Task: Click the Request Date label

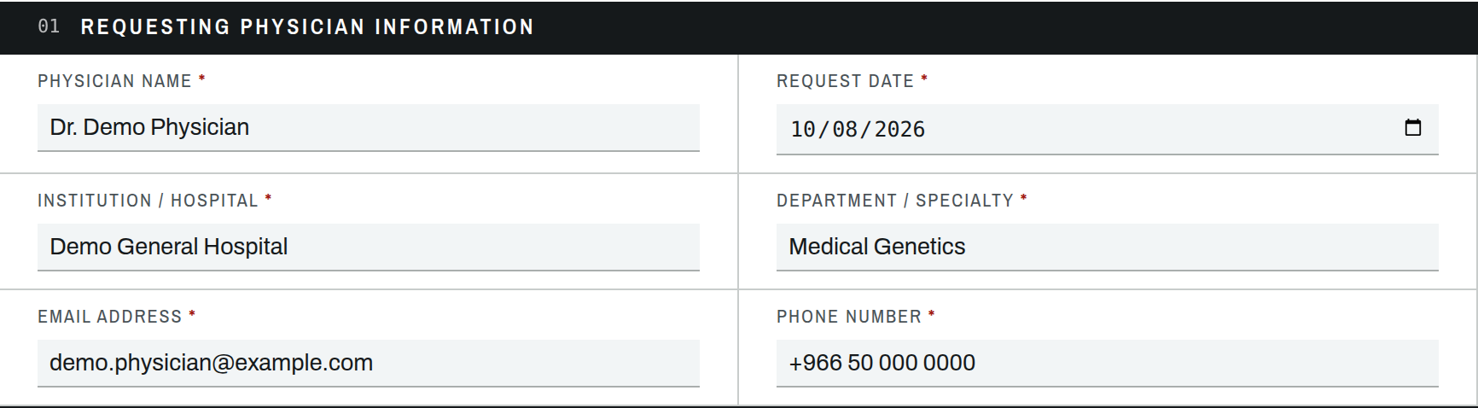Action: pos(845,81)
